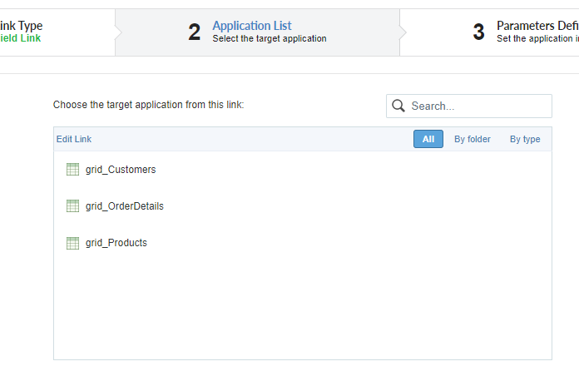Image resolution: width=579 pixels, height=381 pixels.
Task: Click the magnifier icon in search box
Action: (x=398, y=106)
